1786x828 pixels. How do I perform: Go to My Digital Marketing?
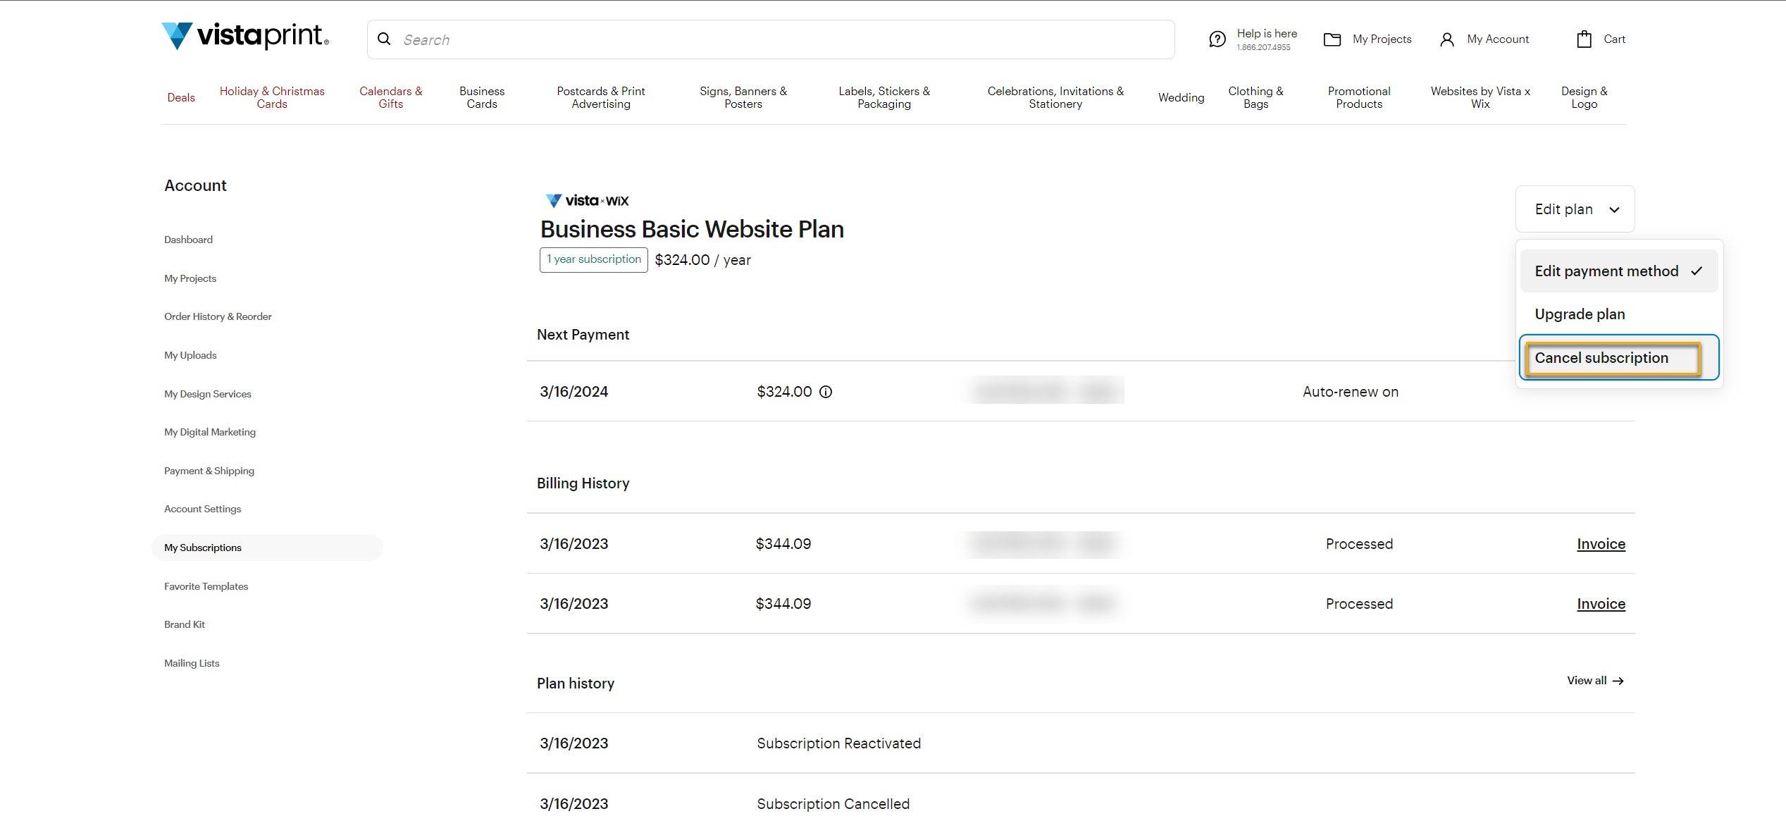point(210,432)
